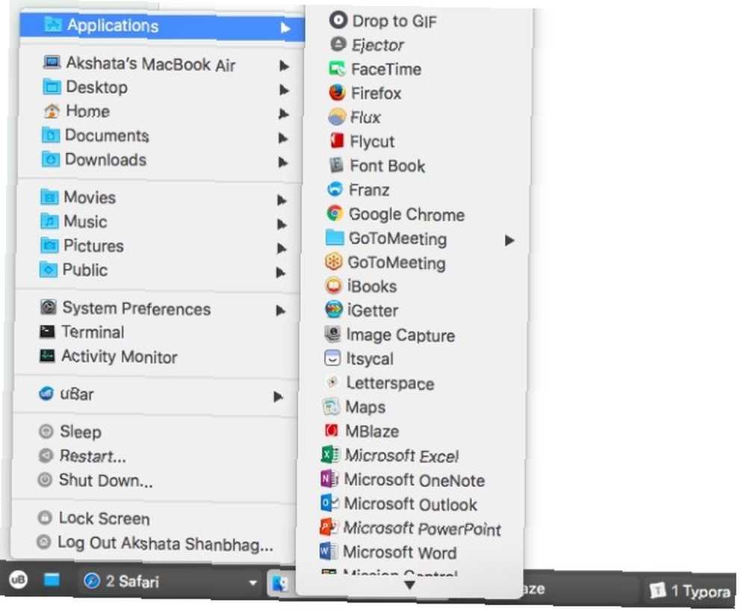The height and width of the screenshot is (611, 747).
Task: Click the Microsoft Outlook icon
Action: [x=329, y=503]
